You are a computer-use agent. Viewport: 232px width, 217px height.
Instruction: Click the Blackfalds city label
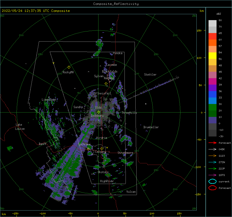coord(110,71)
